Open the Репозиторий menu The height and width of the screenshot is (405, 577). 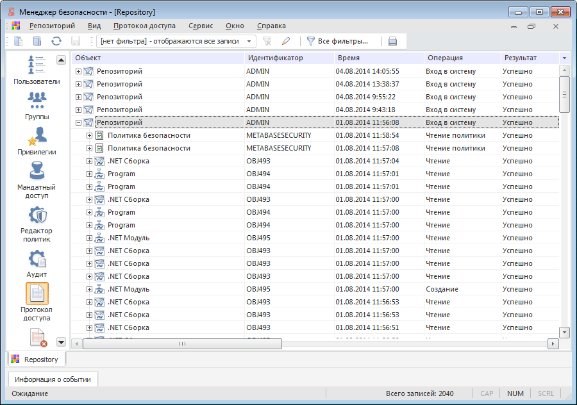(52, 26)
